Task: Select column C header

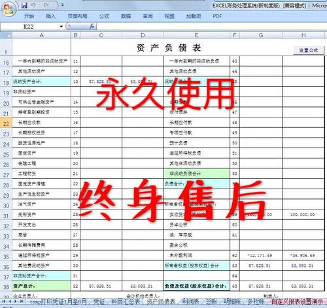Action: 101,35
